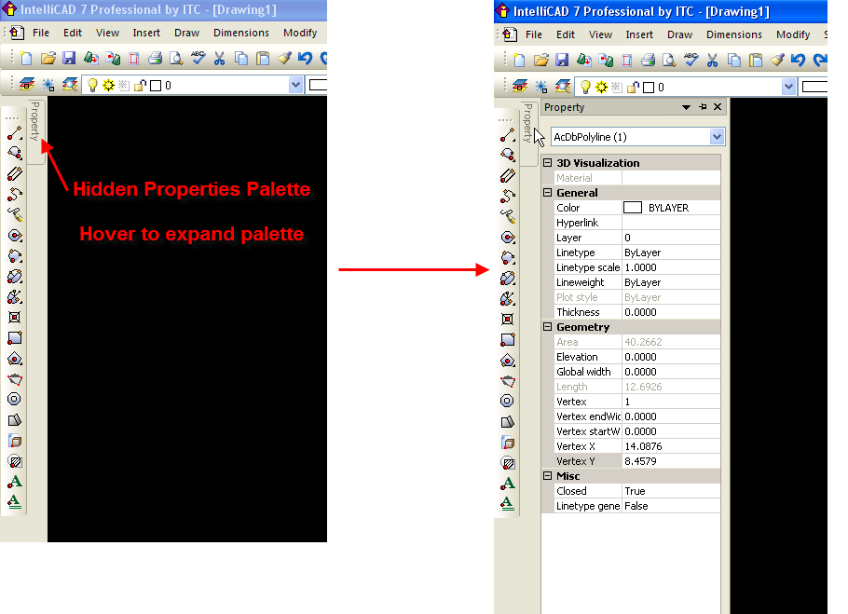Click Print Preview icon in left window
This screenshot has height=614, width=848.
[x=176, y=58]
